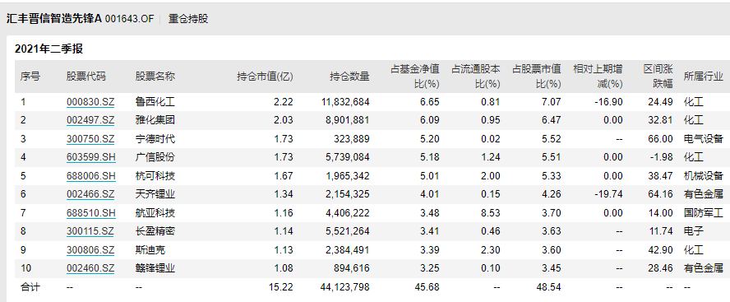Click the 股票名称 column header

(x=155, y=77)
